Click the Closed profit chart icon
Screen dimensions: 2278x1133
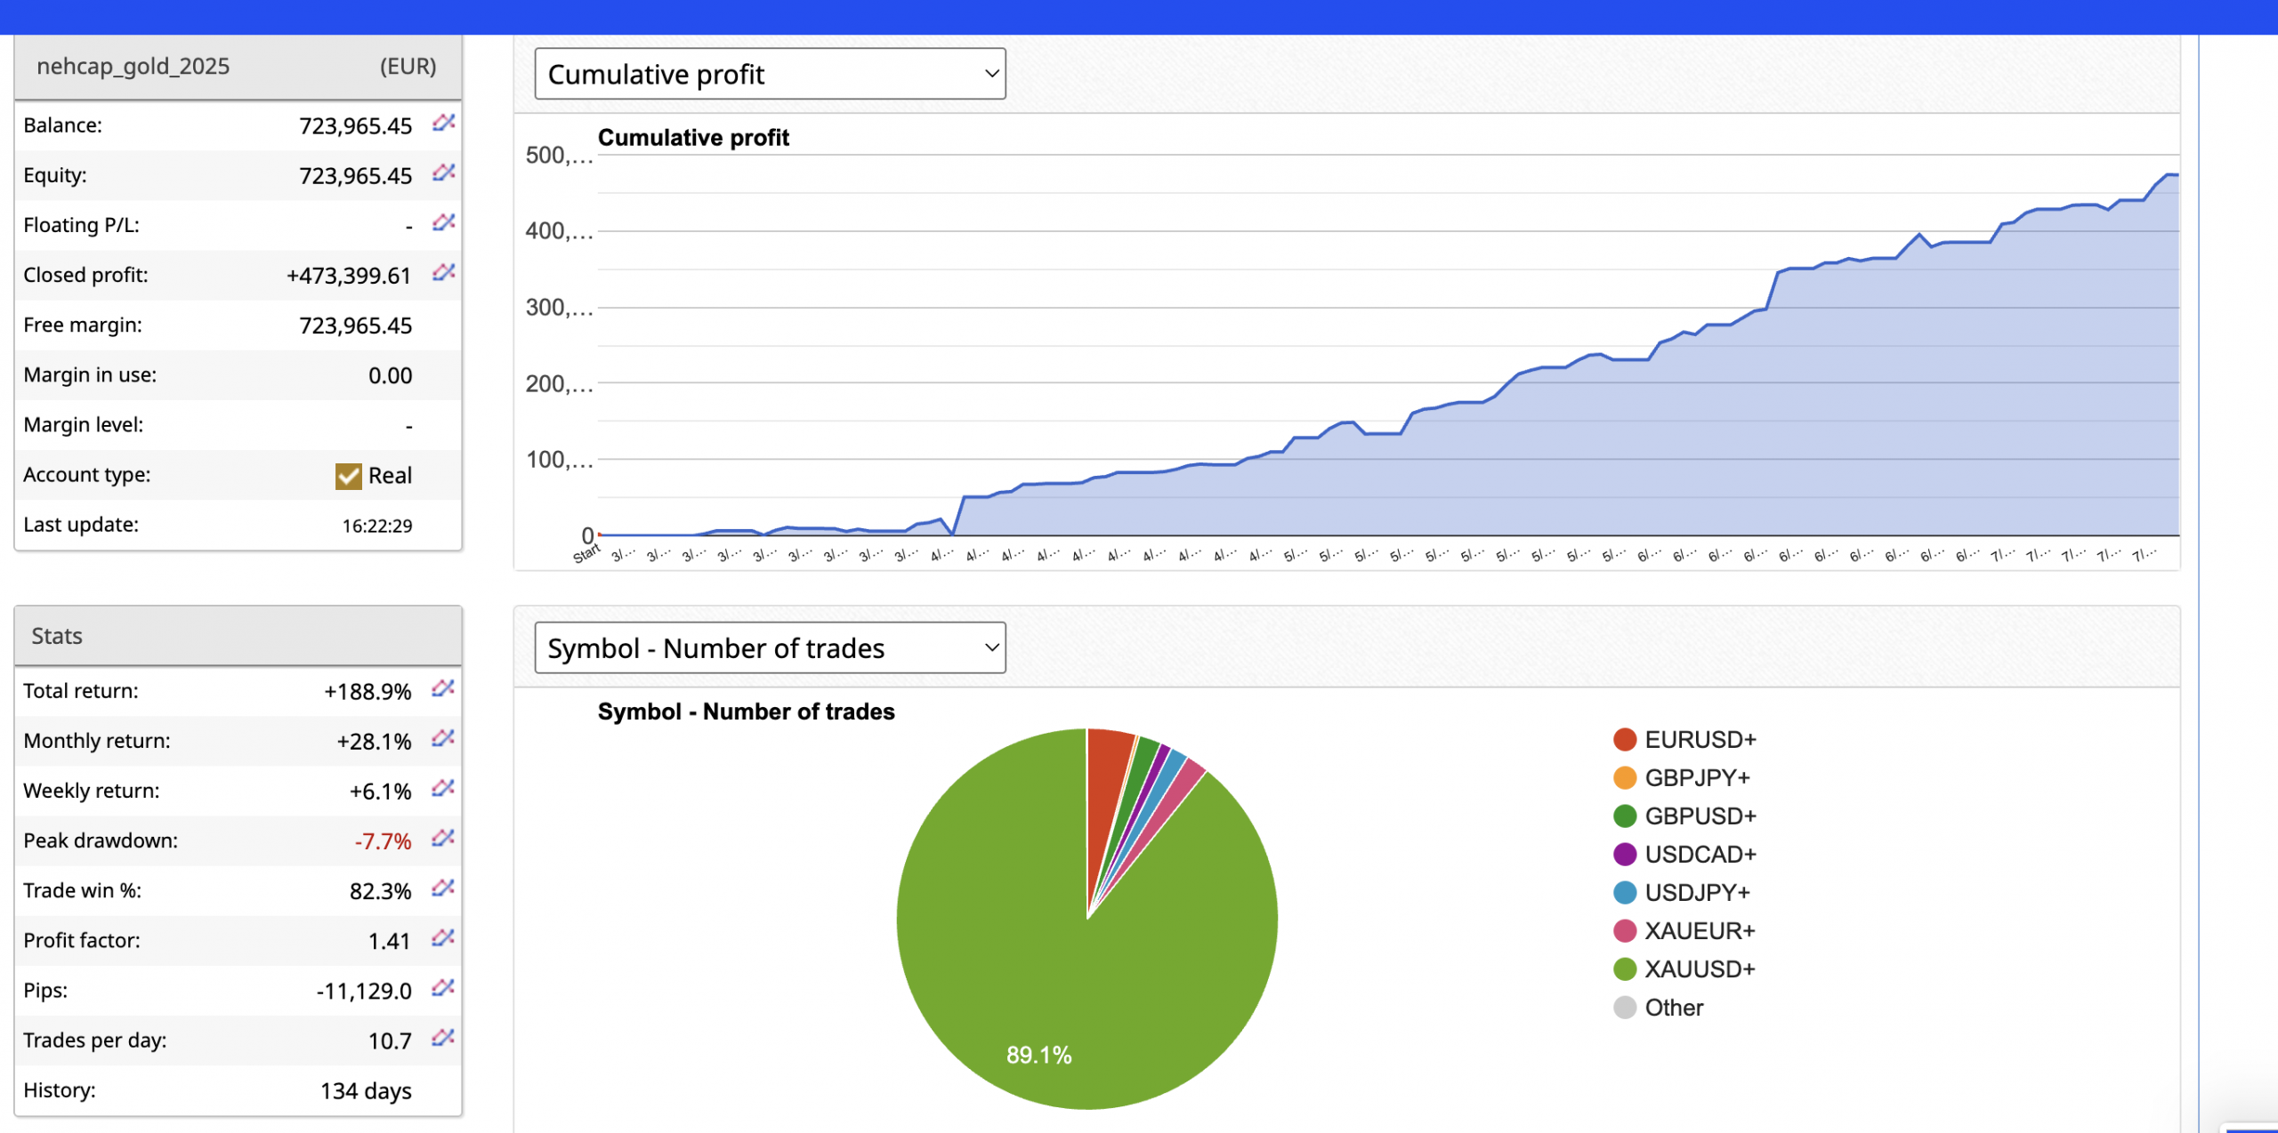[x=443, y=272]
